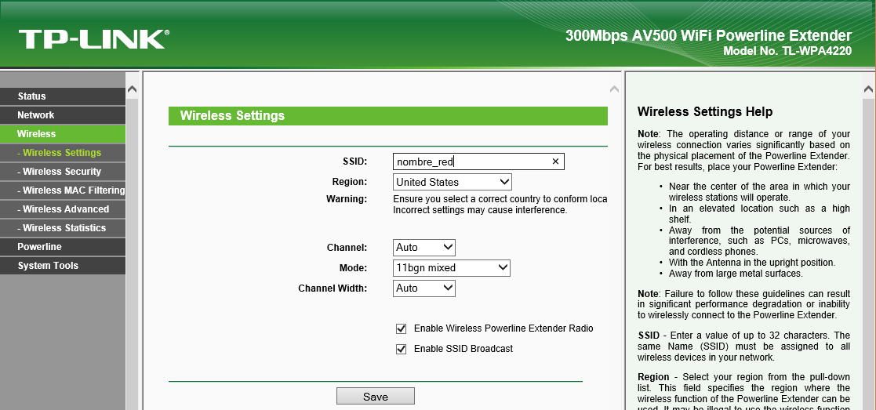
Task: Toggle Enable SSID Broadcast checkbox
Action: coord(401,349)
